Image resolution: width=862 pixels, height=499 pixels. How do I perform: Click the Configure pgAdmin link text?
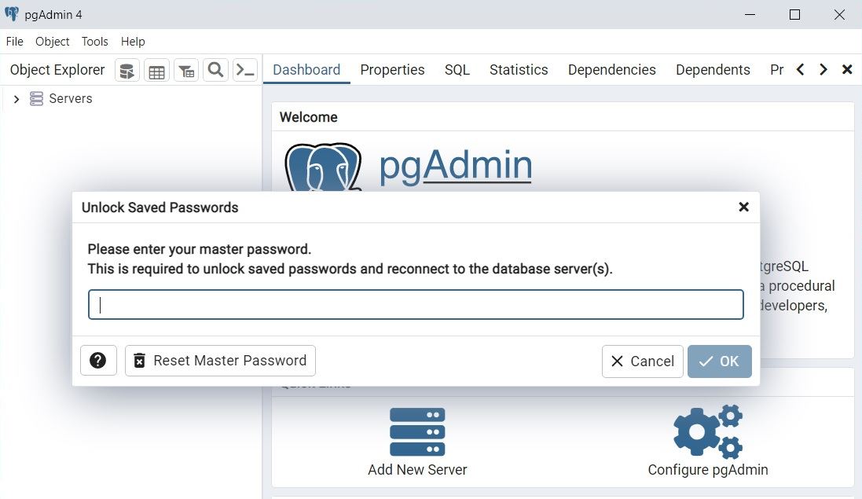click(x=708, y=470)
